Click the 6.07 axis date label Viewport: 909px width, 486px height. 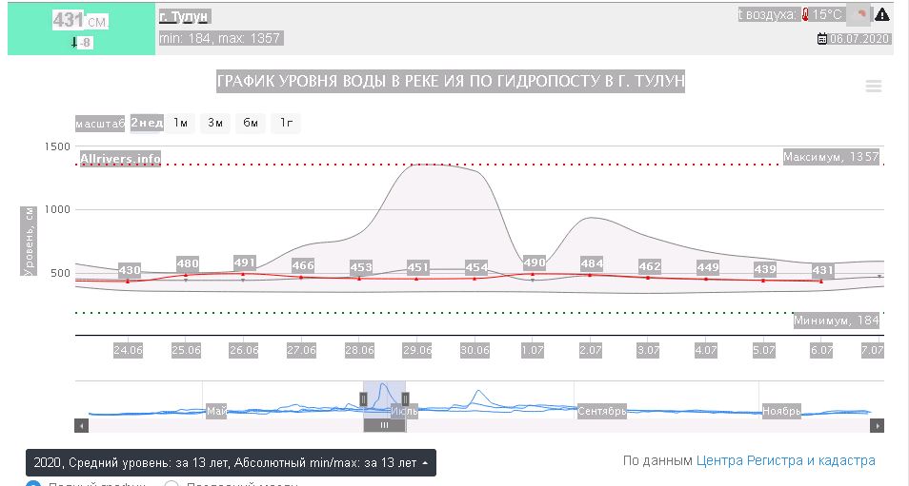(821, 350)
